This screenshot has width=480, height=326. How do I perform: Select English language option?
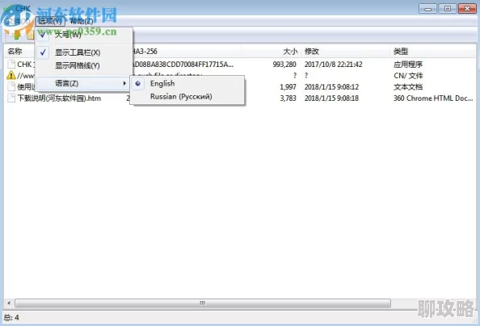(x=187, y=83)
